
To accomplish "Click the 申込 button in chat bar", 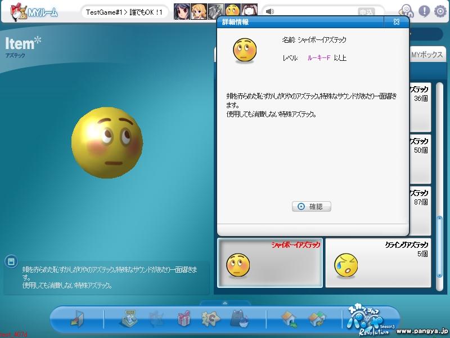I will (x=367, y=12).
